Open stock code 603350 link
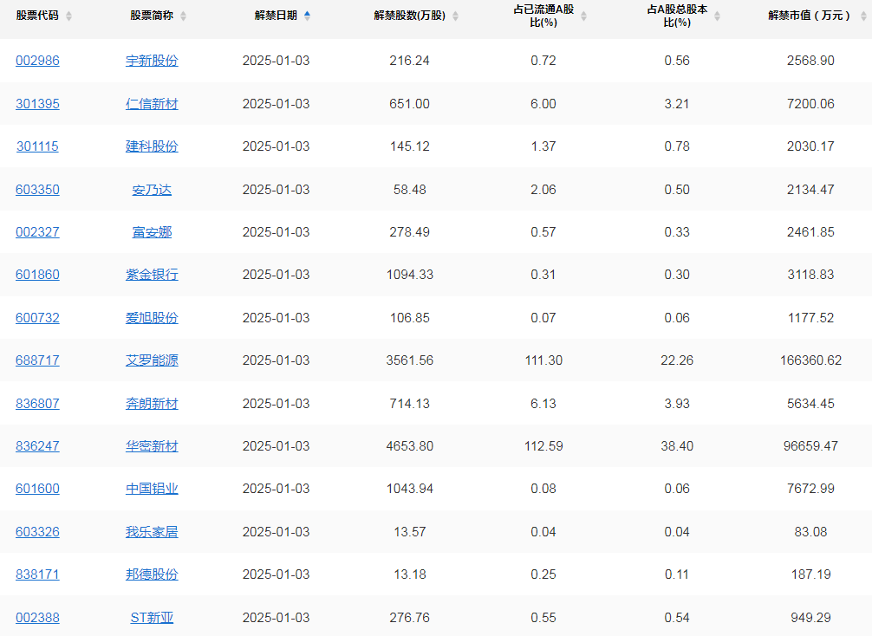This screenshot has width=872, height=636. (37, 190)
